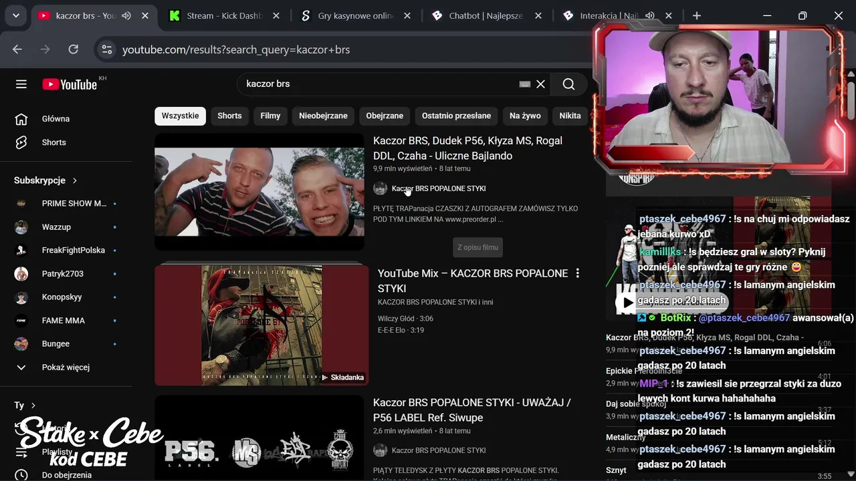Viewport: 856px width, 481px height.
Task: Click E-E-E Elo 3:19 track
Action: click(401, 330)
